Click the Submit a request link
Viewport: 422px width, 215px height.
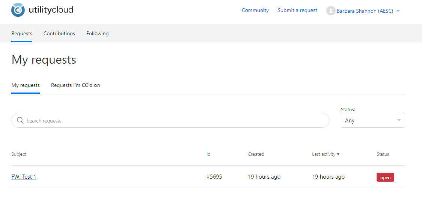pos(297,10)
